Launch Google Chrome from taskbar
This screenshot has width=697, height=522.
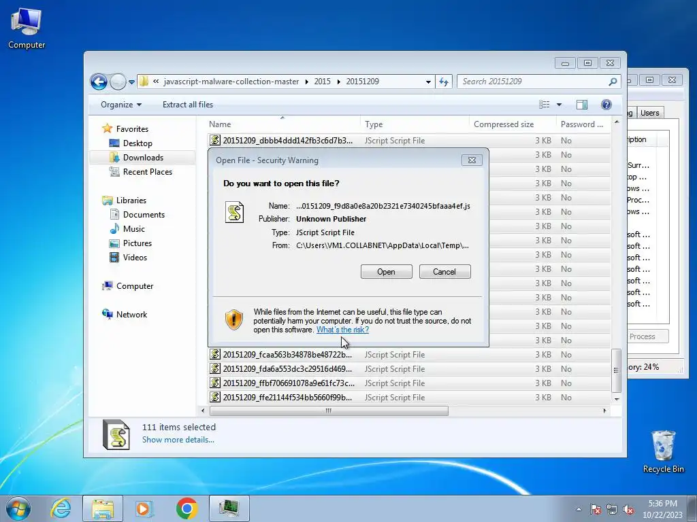point(187,508)
